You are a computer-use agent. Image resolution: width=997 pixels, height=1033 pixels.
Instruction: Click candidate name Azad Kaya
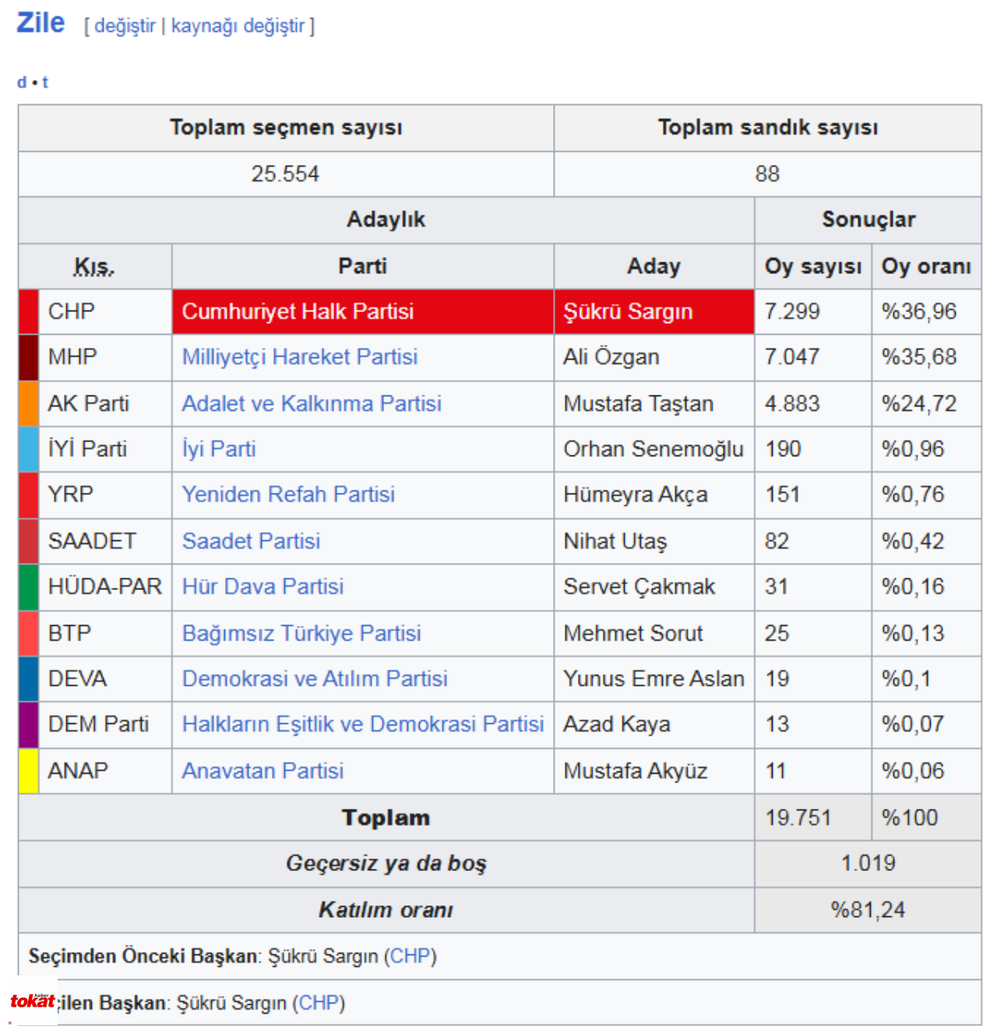point(617,724)
